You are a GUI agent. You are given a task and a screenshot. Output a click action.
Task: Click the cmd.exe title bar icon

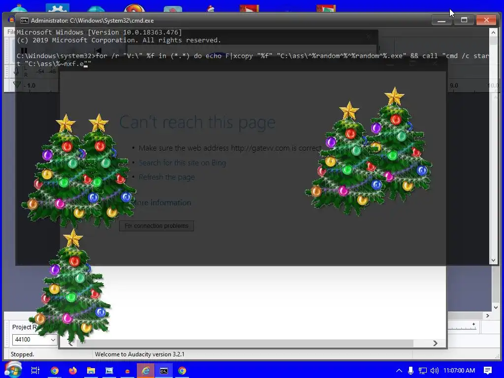(x=25, y=21)
